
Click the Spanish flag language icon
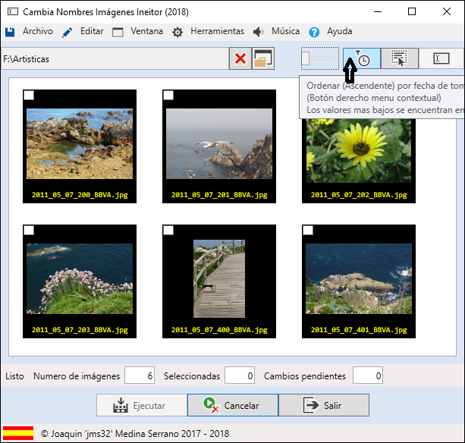pos(18,433)
